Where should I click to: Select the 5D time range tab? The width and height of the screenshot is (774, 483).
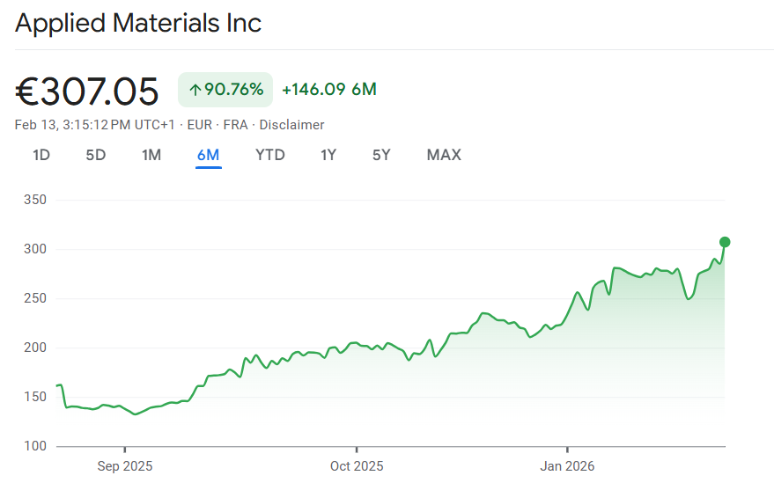(x=95, y=156)
